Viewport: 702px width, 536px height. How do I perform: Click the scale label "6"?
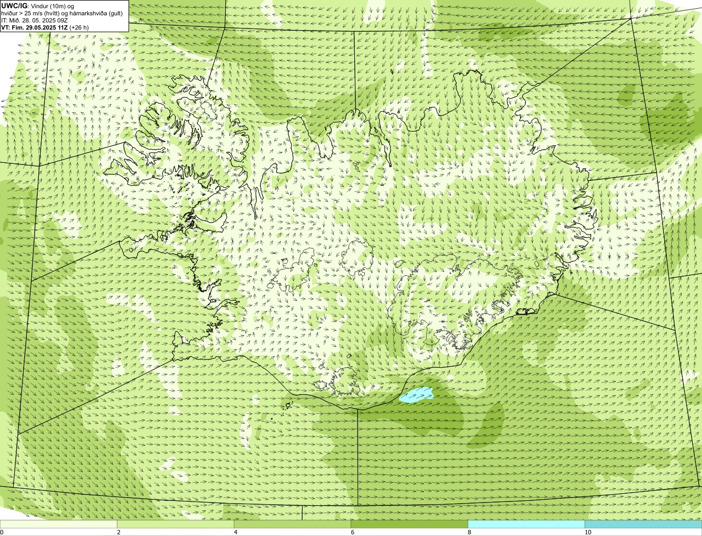(353, 532)
